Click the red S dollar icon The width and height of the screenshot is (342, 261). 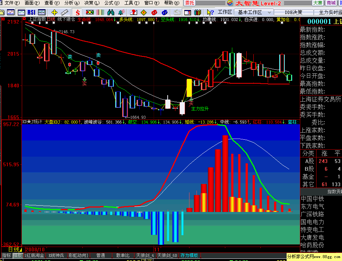coord(78,13)
